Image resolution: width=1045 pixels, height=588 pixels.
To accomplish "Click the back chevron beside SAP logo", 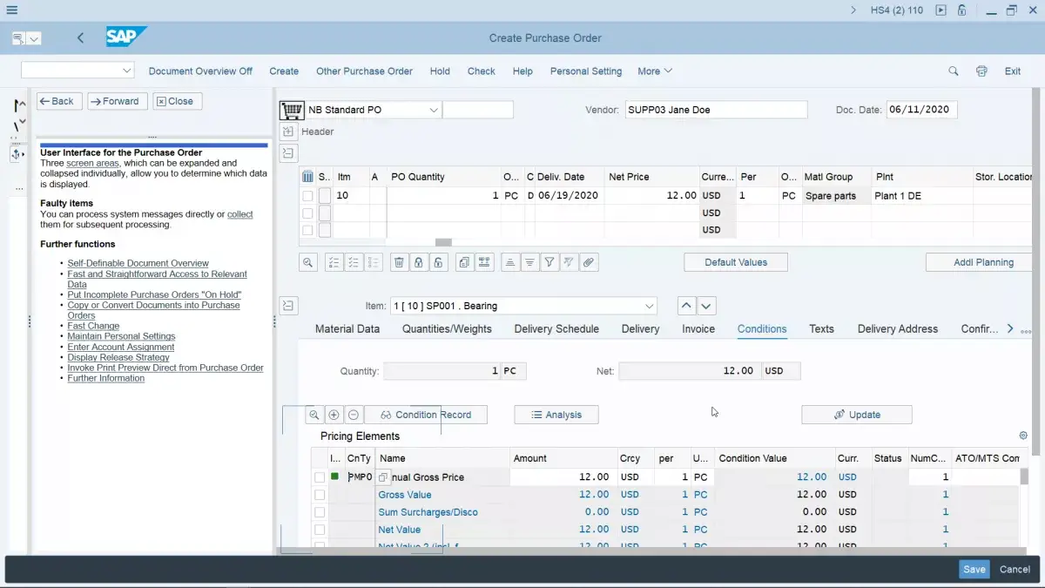I will (x=80, y=38).
